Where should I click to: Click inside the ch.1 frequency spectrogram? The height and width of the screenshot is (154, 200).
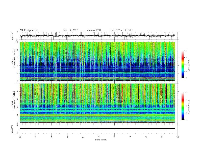click(97, 61)
